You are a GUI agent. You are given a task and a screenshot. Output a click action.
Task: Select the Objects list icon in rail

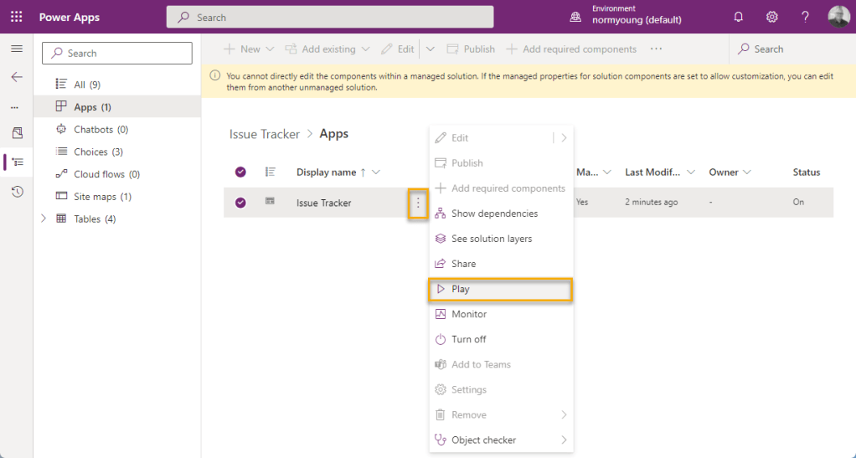point(18,162)
